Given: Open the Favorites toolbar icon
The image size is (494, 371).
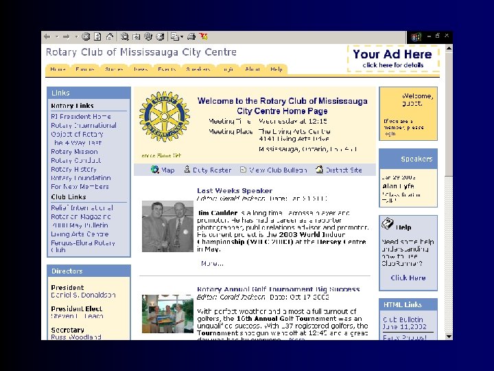Looking at the screenshot, I should pyautogui.click(x=136, y=37).
